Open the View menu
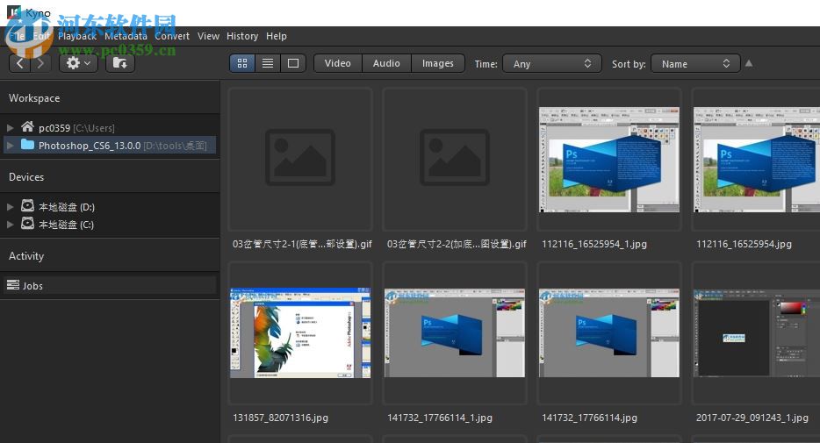The height and width of the screenshot is (443, 820). point(208,36)
